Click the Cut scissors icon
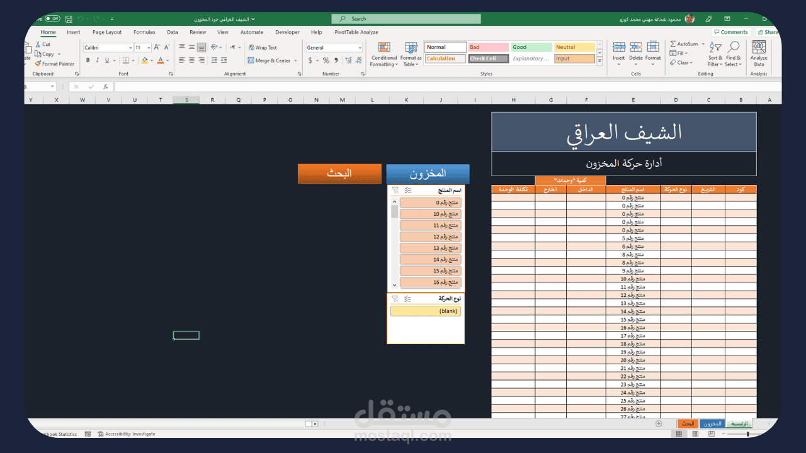 (x=38, y=45)
